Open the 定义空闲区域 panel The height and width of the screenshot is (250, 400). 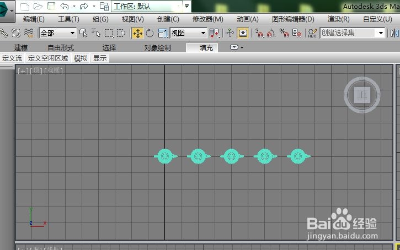(48, 58)
